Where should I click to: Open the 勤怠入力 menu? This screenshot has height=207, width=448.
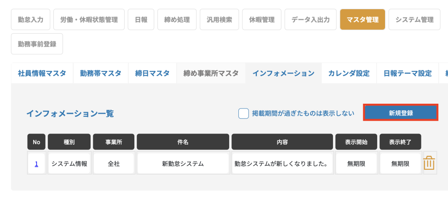click(31, 19)
